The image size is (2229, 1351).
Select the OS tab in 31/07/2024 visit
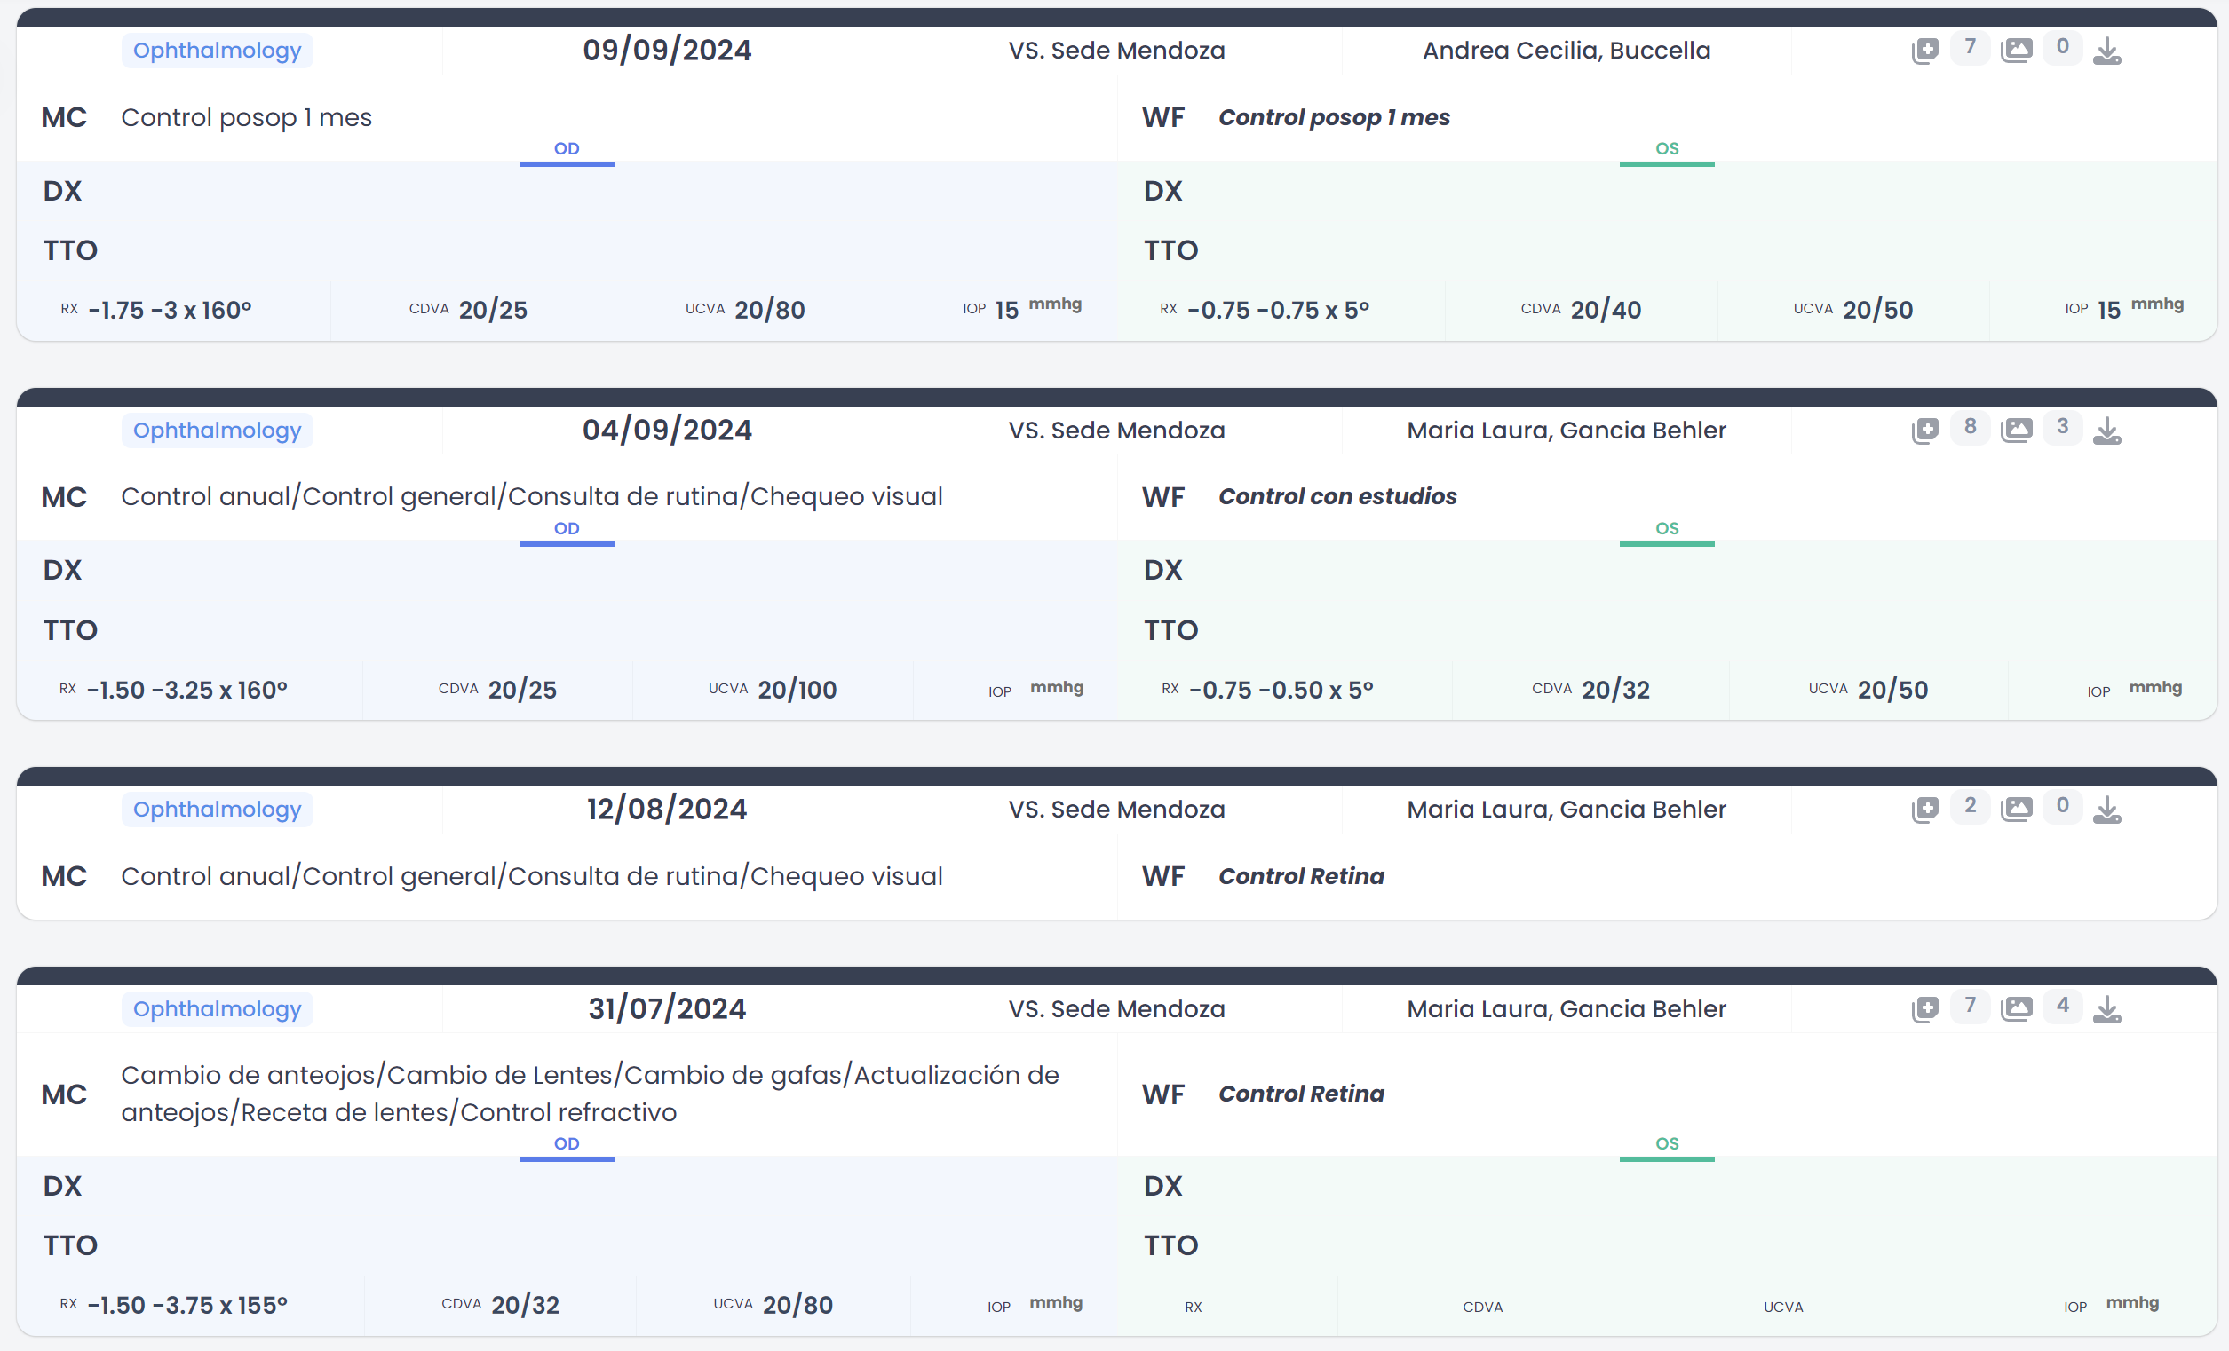point(1666,1145)
